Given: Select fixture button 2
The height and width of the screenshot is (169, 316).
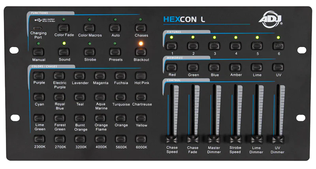Looking at the screenshot, I should [x=193, y=46].
